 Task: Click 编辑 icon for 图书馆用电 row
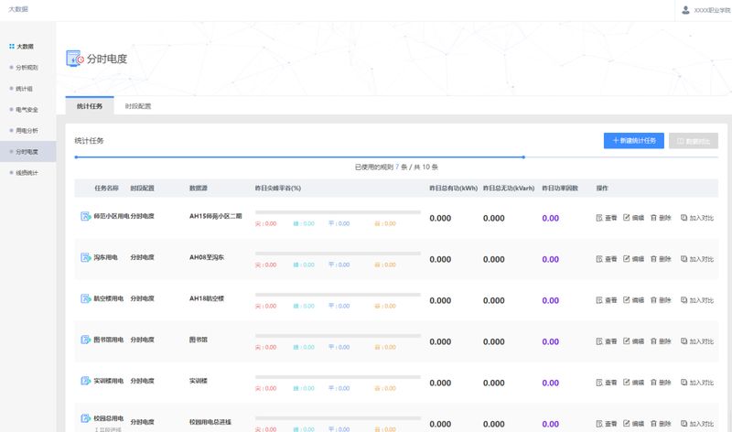click(x=627, y=341)
